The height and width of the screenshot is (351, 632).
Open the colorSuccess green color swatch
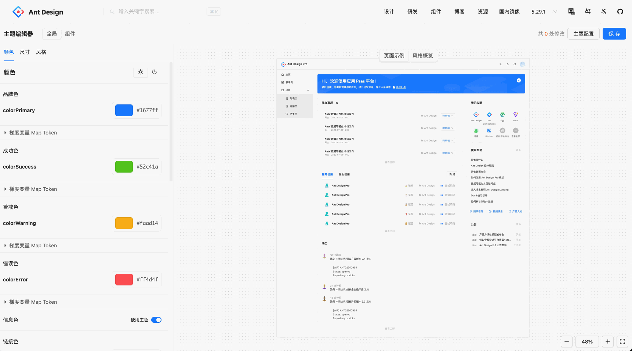click(x=124, y=167)
